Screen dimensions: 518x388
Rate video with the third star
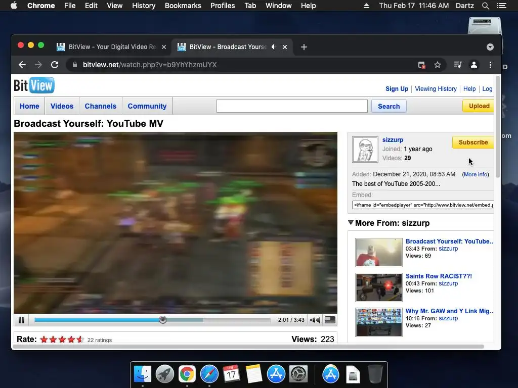coord(62,339)
